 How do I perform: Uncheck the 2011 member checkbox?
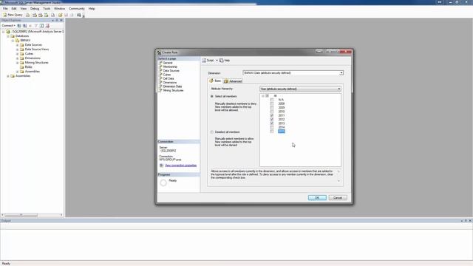pyautogui.click(x=272, y=115)
